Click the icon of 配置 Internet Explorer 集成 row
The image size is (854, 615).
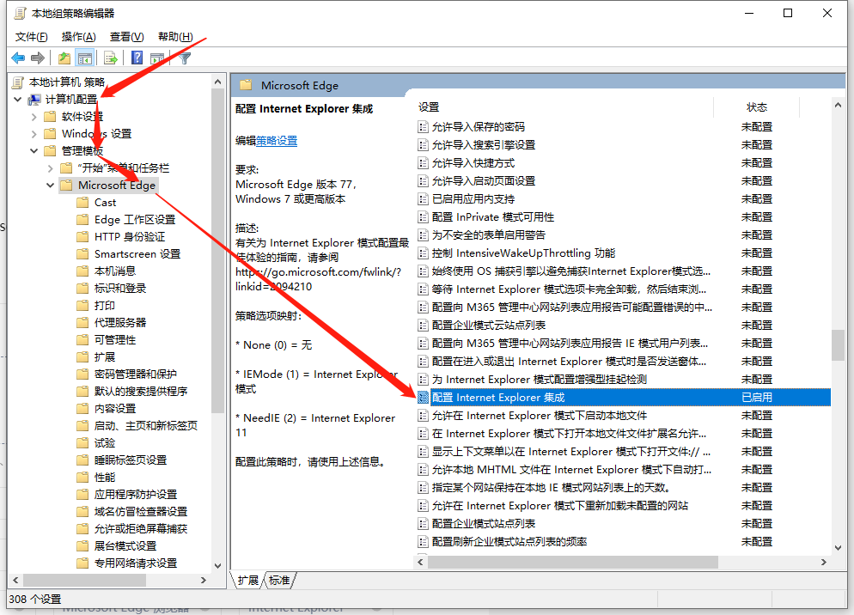point(423,398)
